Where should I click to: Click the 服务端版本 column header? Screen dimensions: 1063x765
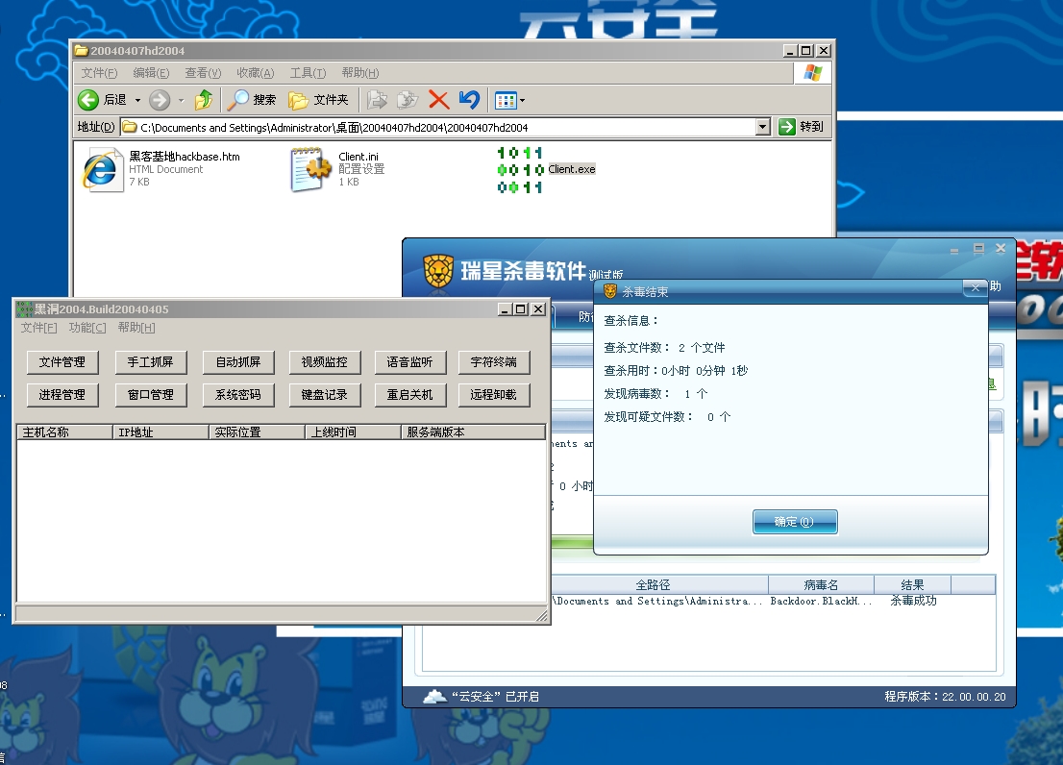[x=473, y=432]
